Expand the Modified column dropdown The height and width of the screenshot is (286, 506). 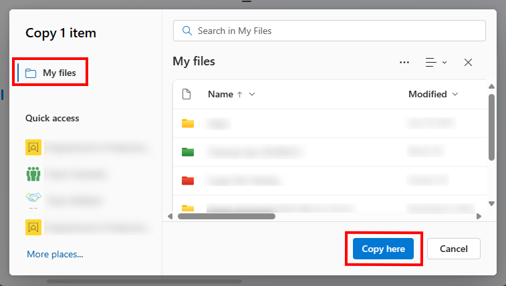(x=455, y=95)
